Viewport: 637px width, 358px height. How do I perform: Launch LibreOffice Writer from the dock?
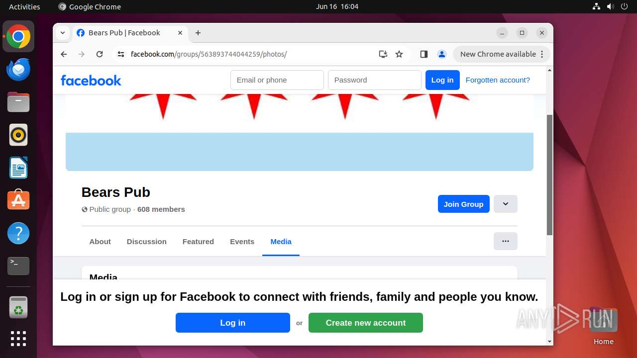pyautogui.click(x=18, y=168)
